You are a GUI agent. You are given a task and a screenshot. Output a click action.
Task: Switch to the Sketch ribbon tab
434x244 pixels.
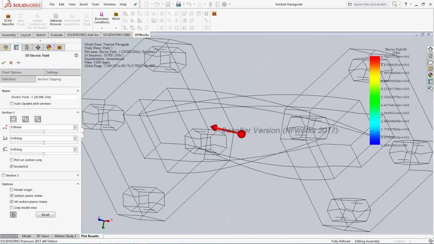tap(41, 35)
